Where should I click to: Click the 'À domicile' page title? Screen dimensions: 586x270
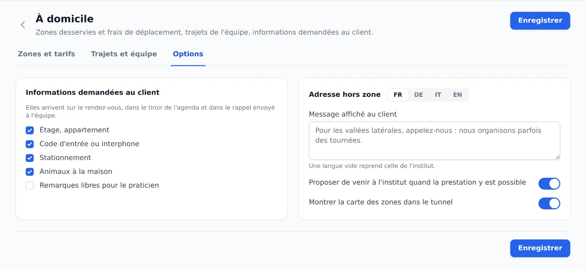pos(64,19)
